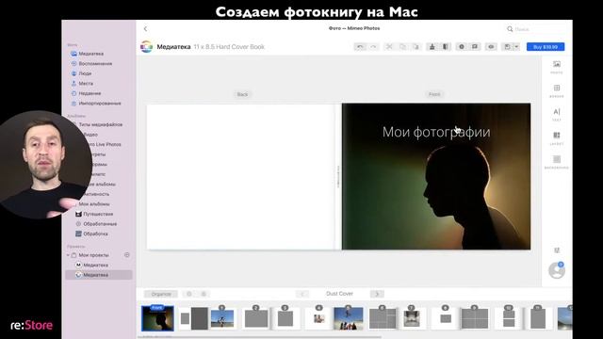Select the page 6 grid layout thumbnail
603x339 pixels.
(383, 318)
